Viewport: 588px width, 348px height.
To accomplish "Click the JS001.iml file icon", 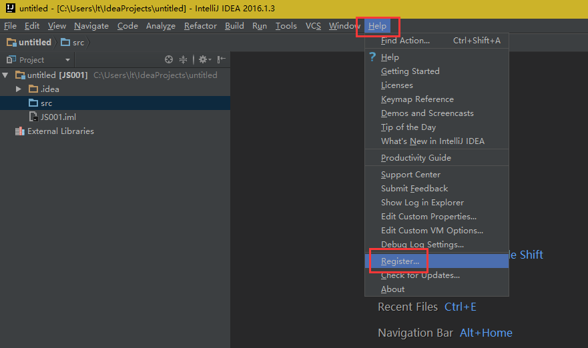I will point(34,117).
